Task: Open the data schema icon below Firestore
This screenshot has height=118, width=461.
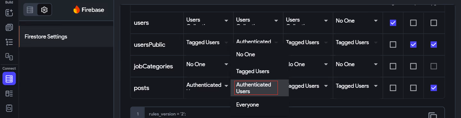Action: coord(9,94)
